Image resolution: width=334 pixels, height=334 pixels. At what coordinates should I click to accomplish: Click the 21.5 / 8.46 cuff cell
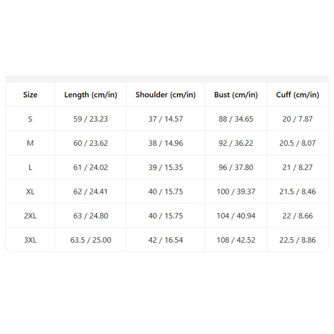(298, 192)
